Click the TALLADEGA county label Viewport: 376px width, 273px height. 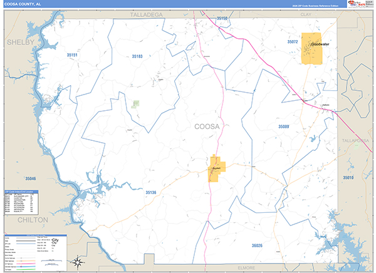pyautogui.click(x=146, y=15)
